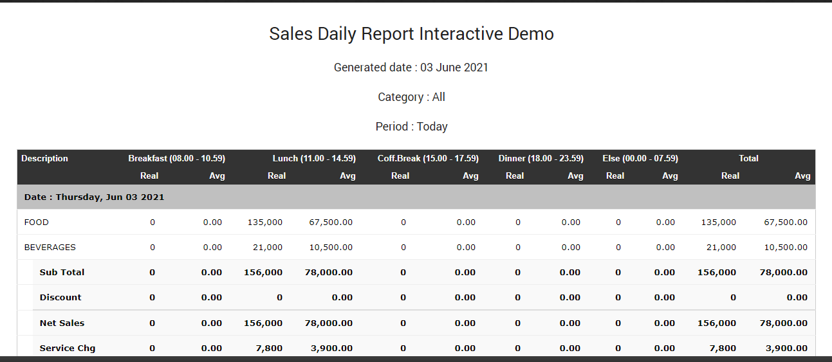Viewport: 832px width, 362px height.
Task: Click the Generated date 03 June 2021 text
Action: point(411,68)
